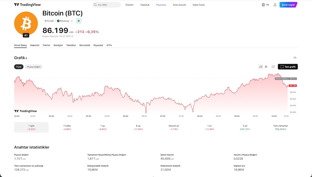Switch to the Teknikler tab

coord(71,45)
